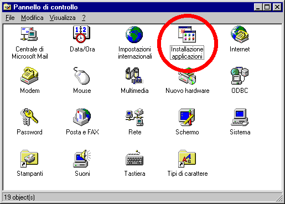Open the Modifica menu
The height and width of the screenshot is (204, 285).
(32, 18)
